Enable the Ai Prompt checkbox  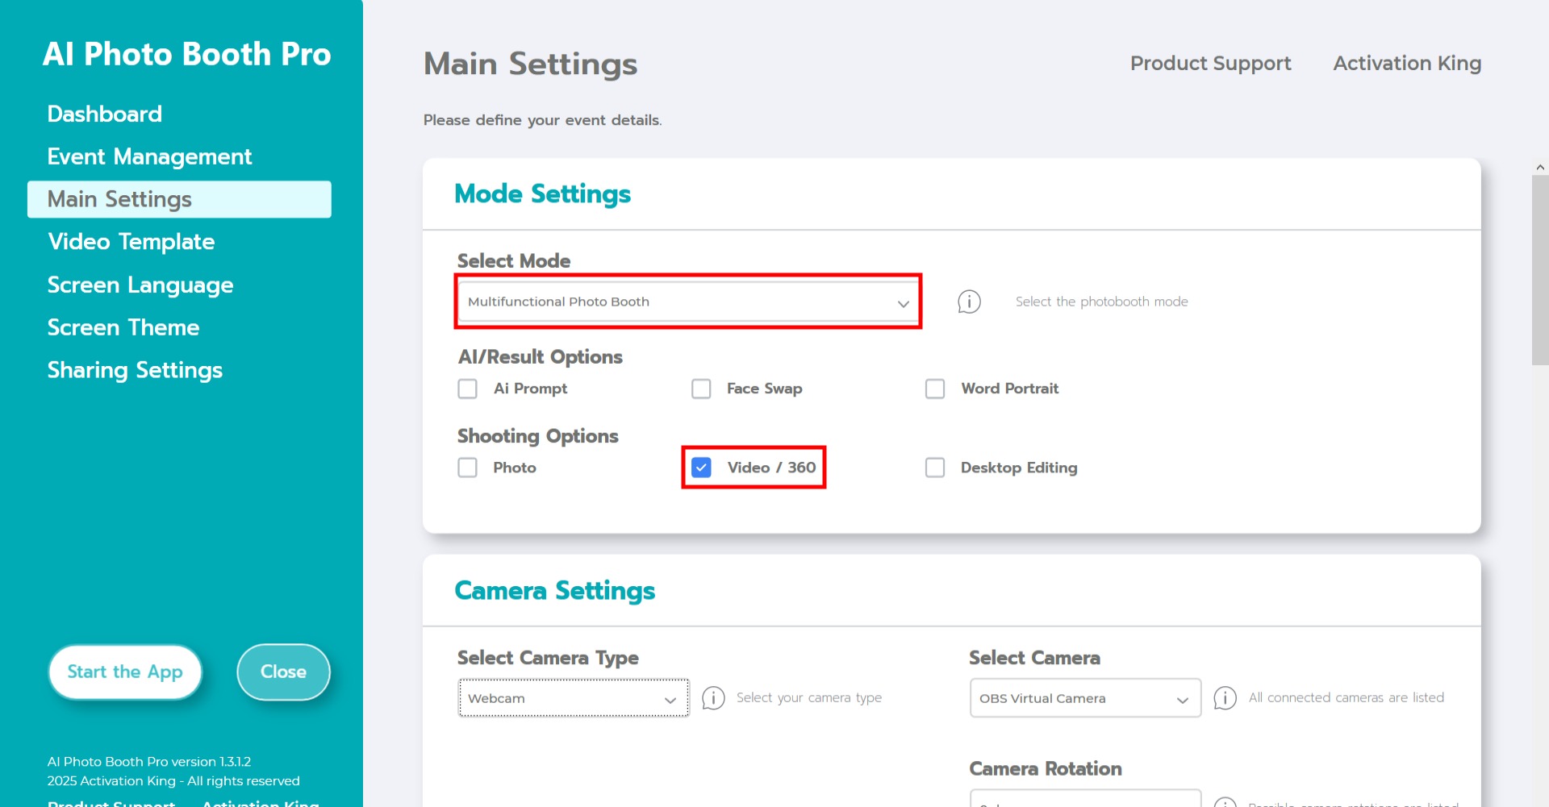pos(468,389)
